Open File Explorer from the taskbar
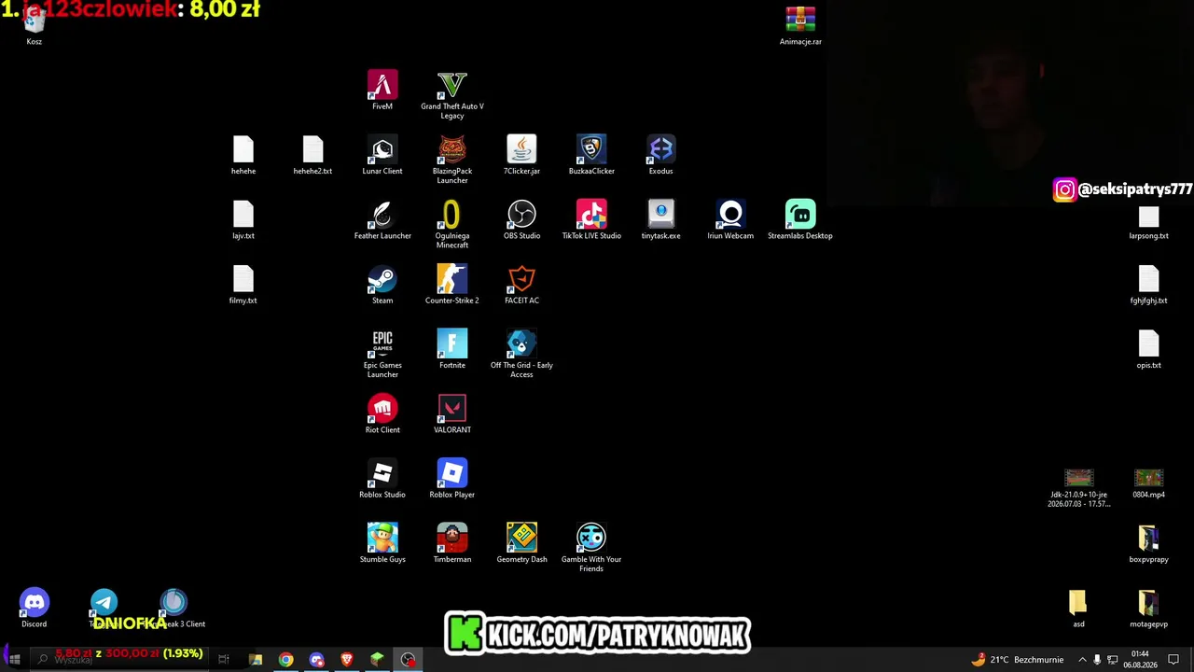 pyautogui.click(x=256, y=659)
